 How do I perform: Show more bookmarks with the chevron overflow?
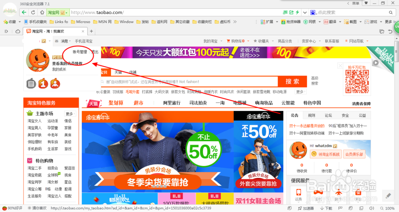coord(235,22)
